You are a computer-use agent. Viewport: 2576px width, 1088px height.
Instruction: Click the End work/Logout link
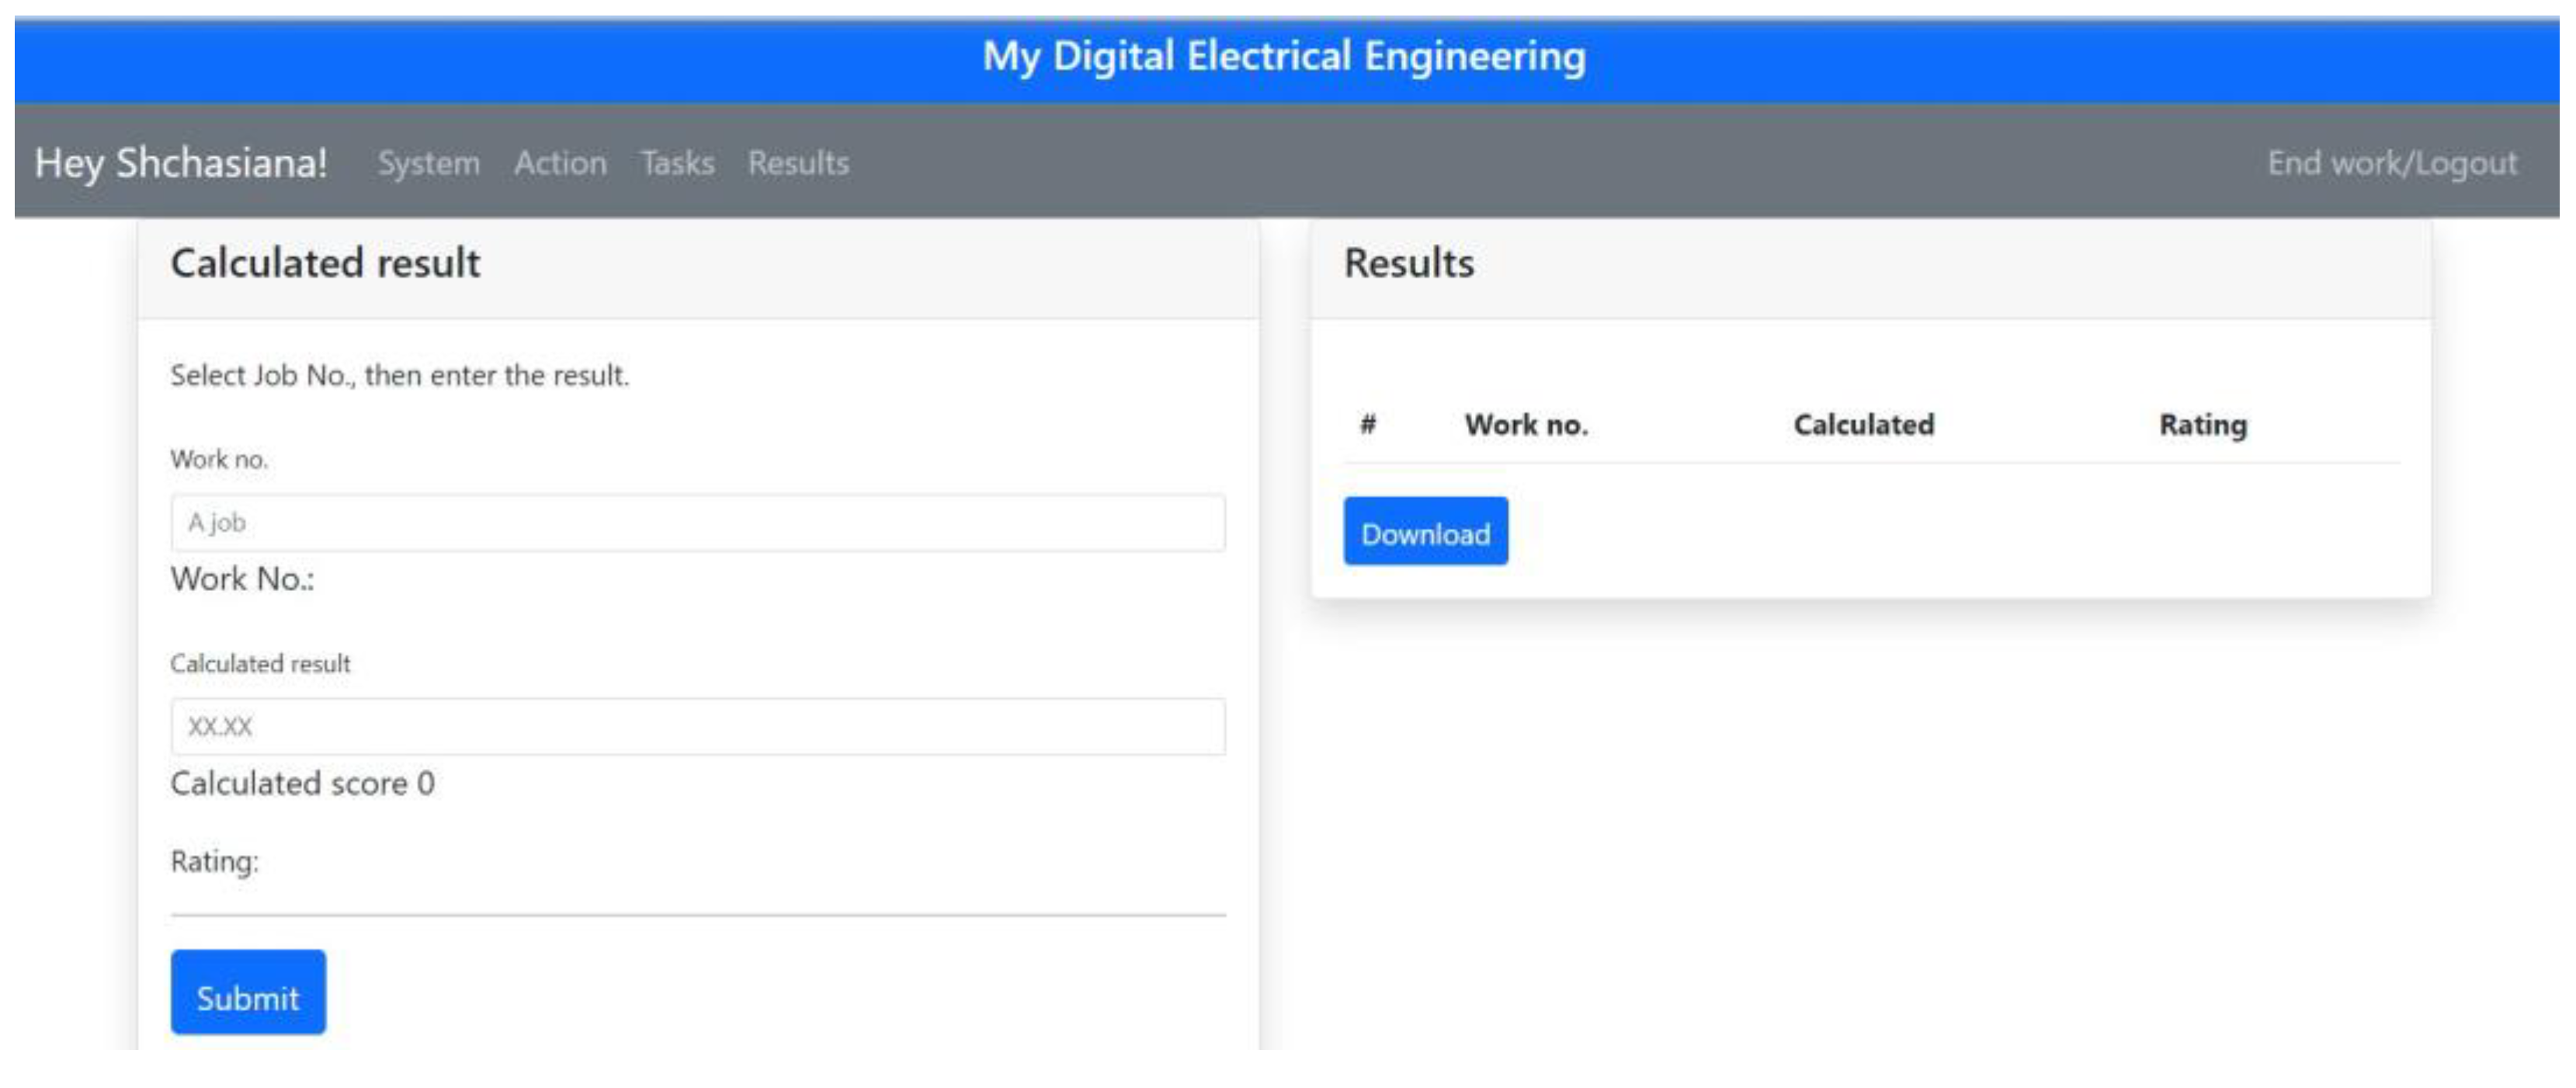click(2391, 163)
